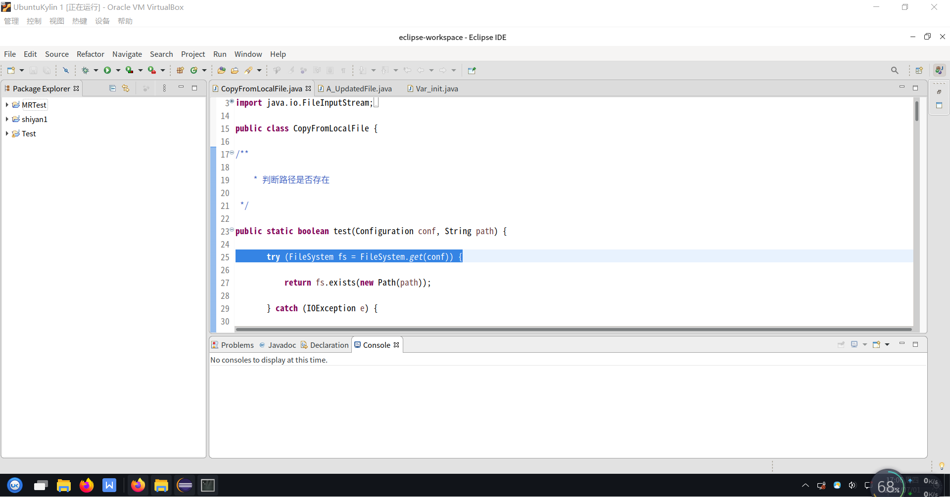The width and height of the screenshot is (950, 497).
Task: Expand the shiyan1 project
Action: point(7,119)
